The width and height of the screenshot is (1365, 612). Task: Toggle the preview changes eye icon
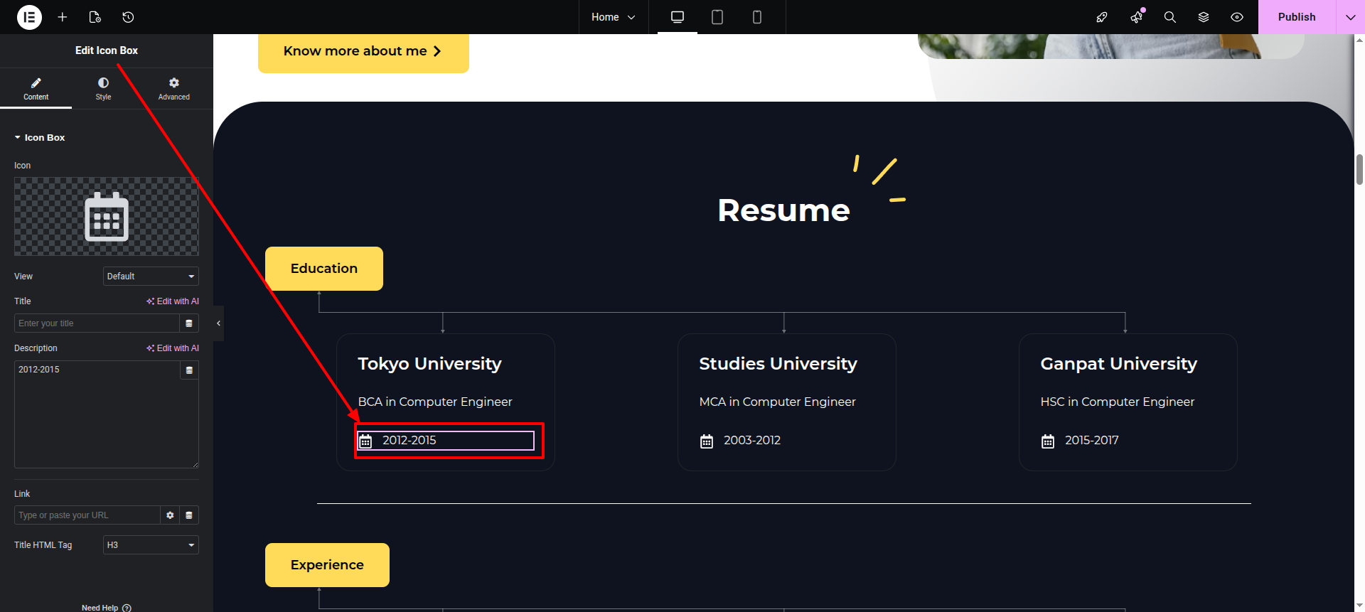(x=1237, y=17)
